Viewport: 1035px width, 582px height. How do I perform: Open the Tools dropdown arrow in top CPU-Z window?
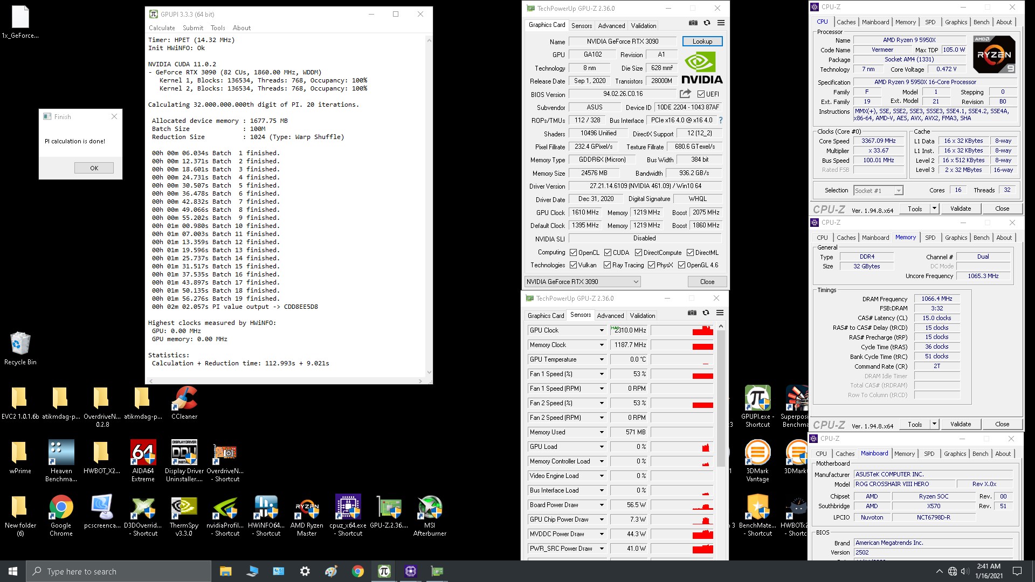click(934, 209)
